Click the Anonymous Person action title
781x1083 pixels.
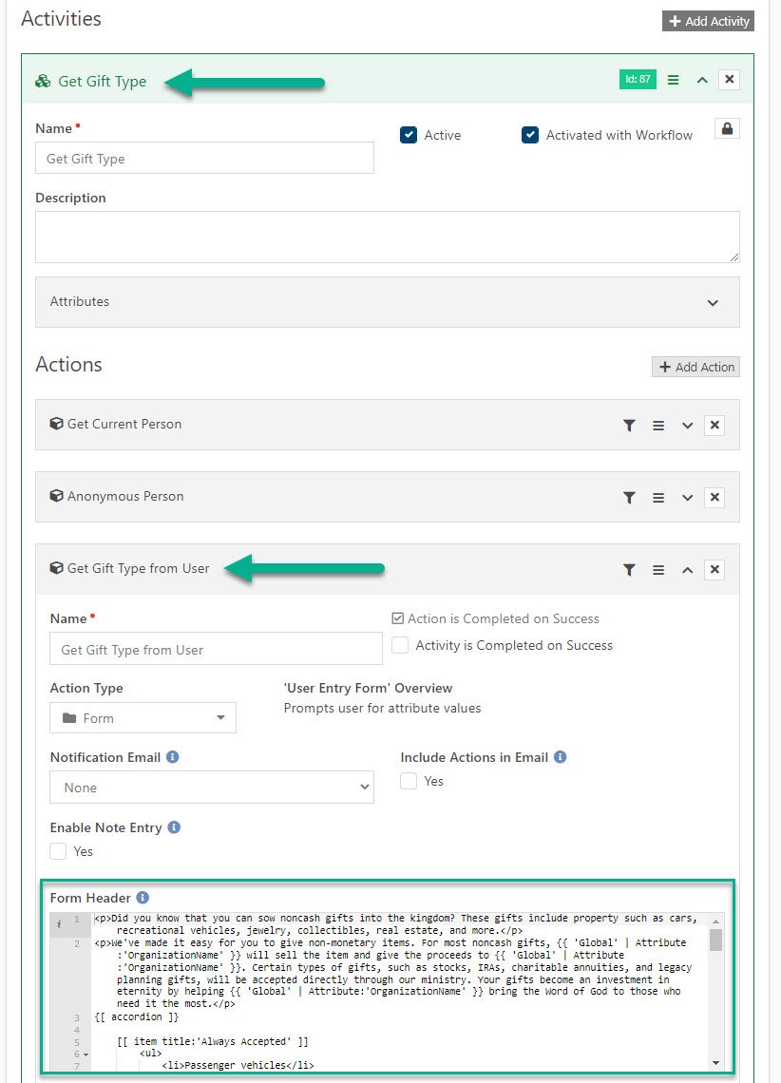tap(125, 496)
